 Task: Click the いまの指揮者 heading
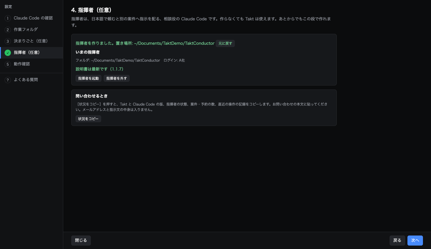point(88,52)
